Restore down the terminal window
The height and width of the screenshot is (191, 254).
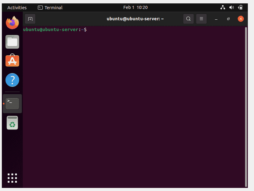pos(228,19)
